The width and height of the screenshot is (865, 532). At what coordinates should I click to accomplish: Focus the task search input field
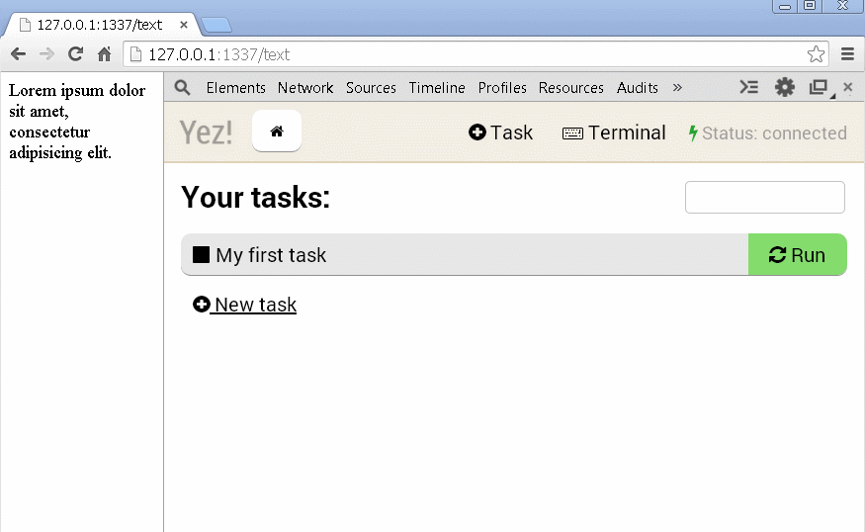[x=764, y=198]
